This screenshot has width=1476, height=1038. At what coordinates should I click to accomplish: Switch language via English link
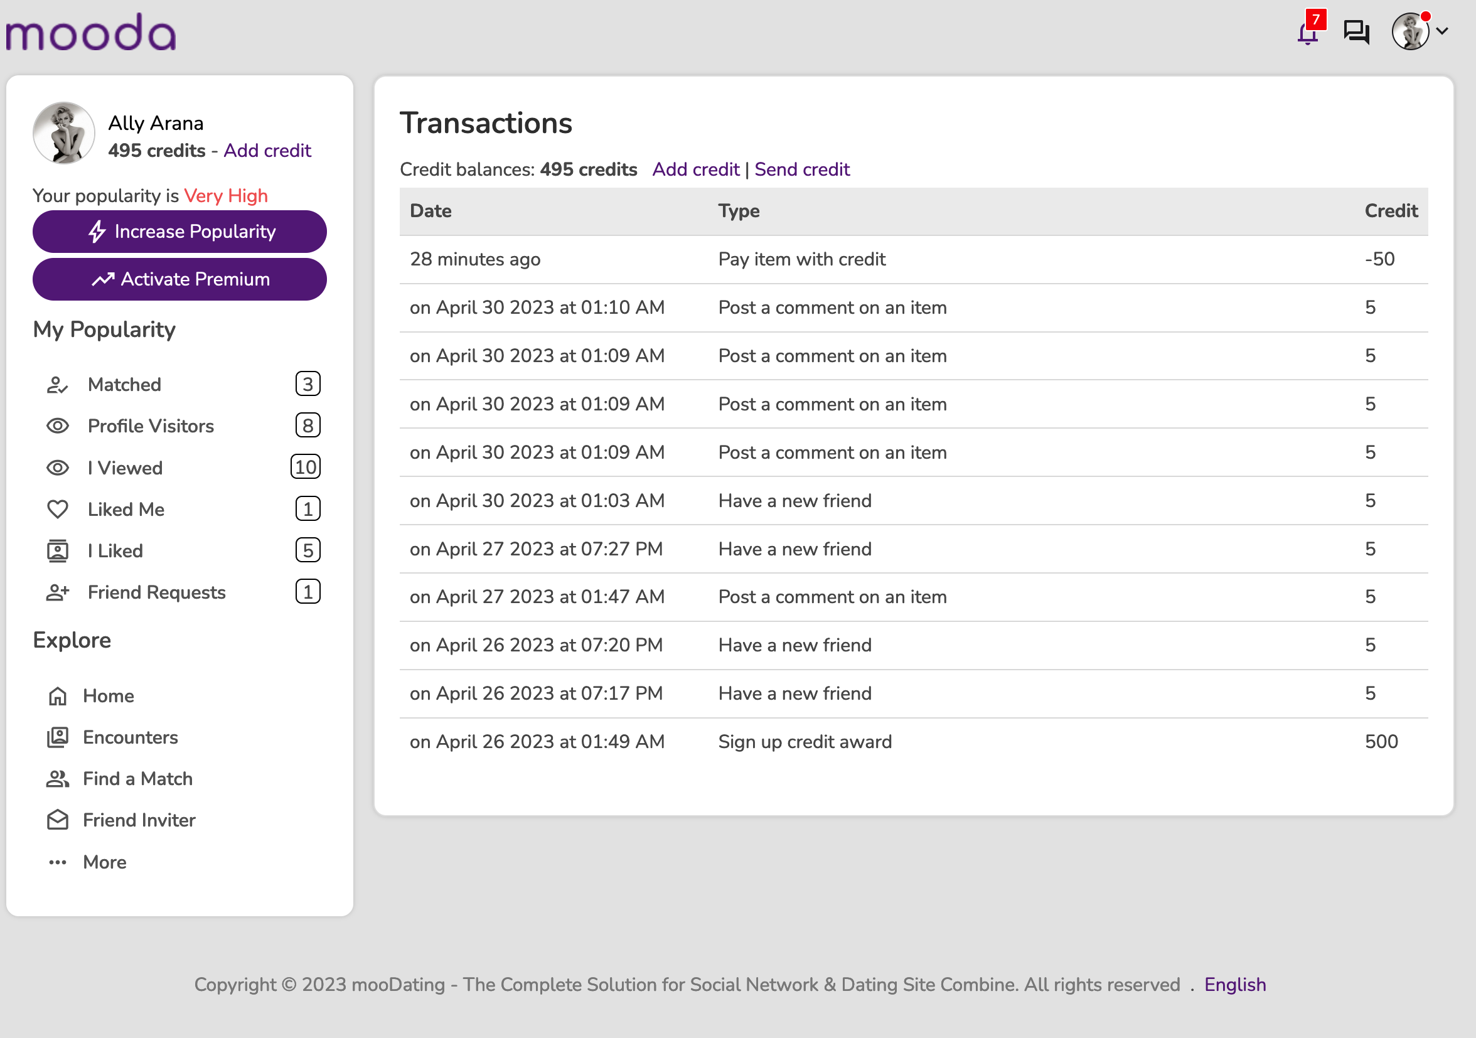click(1234, 985)
